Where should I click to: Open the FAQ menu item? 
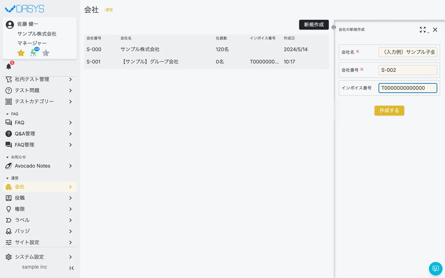click(x=40, y=123)
